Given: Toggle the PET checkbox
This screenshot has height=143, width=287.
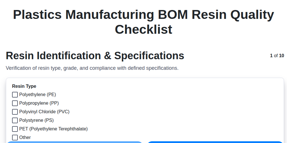Looking at the screenshot, I should pos(15,129).
